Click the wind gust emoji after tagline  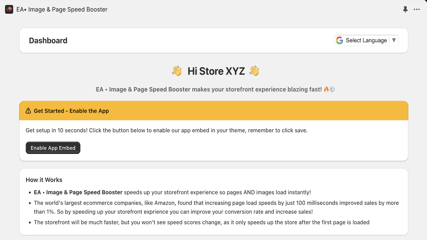pyautogui.click(x=332, y=90)
